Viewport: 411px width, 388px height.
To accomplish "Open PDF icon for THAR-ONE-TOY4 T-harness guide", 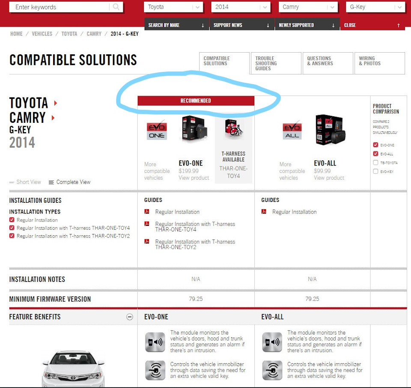I will (147, 224).
